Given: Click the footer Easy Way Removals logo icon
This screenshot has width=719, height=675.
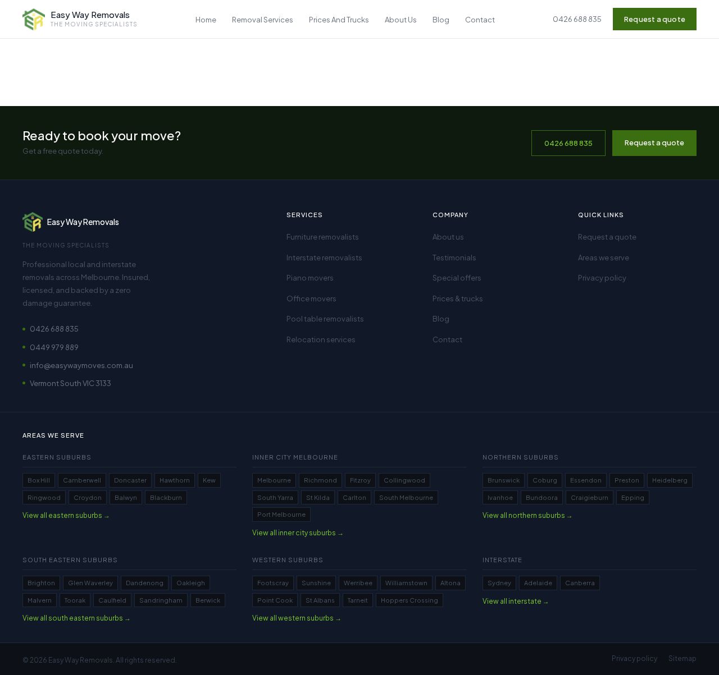Looking at the screenshot, I should [33, 222].
